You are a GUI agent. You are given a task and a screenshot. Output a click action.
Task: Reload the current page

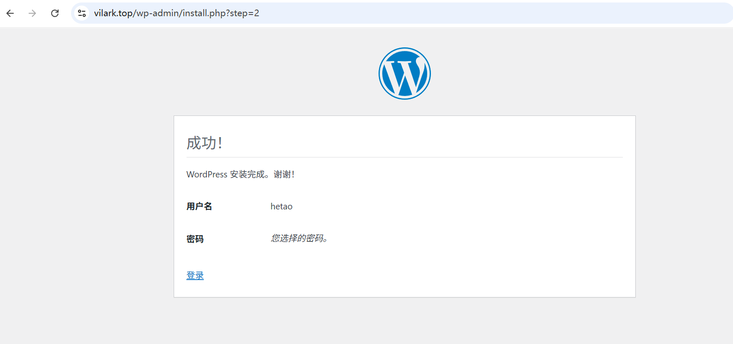click(55, 13)
